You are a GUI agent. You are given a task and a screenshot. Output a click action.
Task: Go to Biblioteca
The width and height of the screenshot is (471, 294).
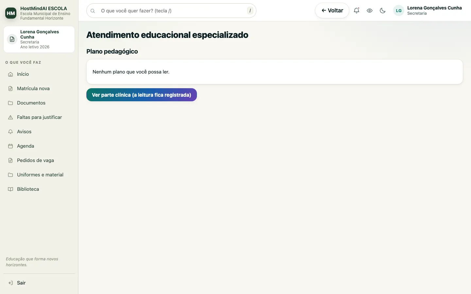tap(39, 189)
